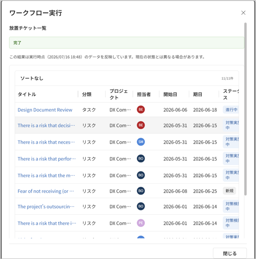The image size is (256, 259).
Task: Click the 進行中 status badge
Action: [x=231, y=110]
